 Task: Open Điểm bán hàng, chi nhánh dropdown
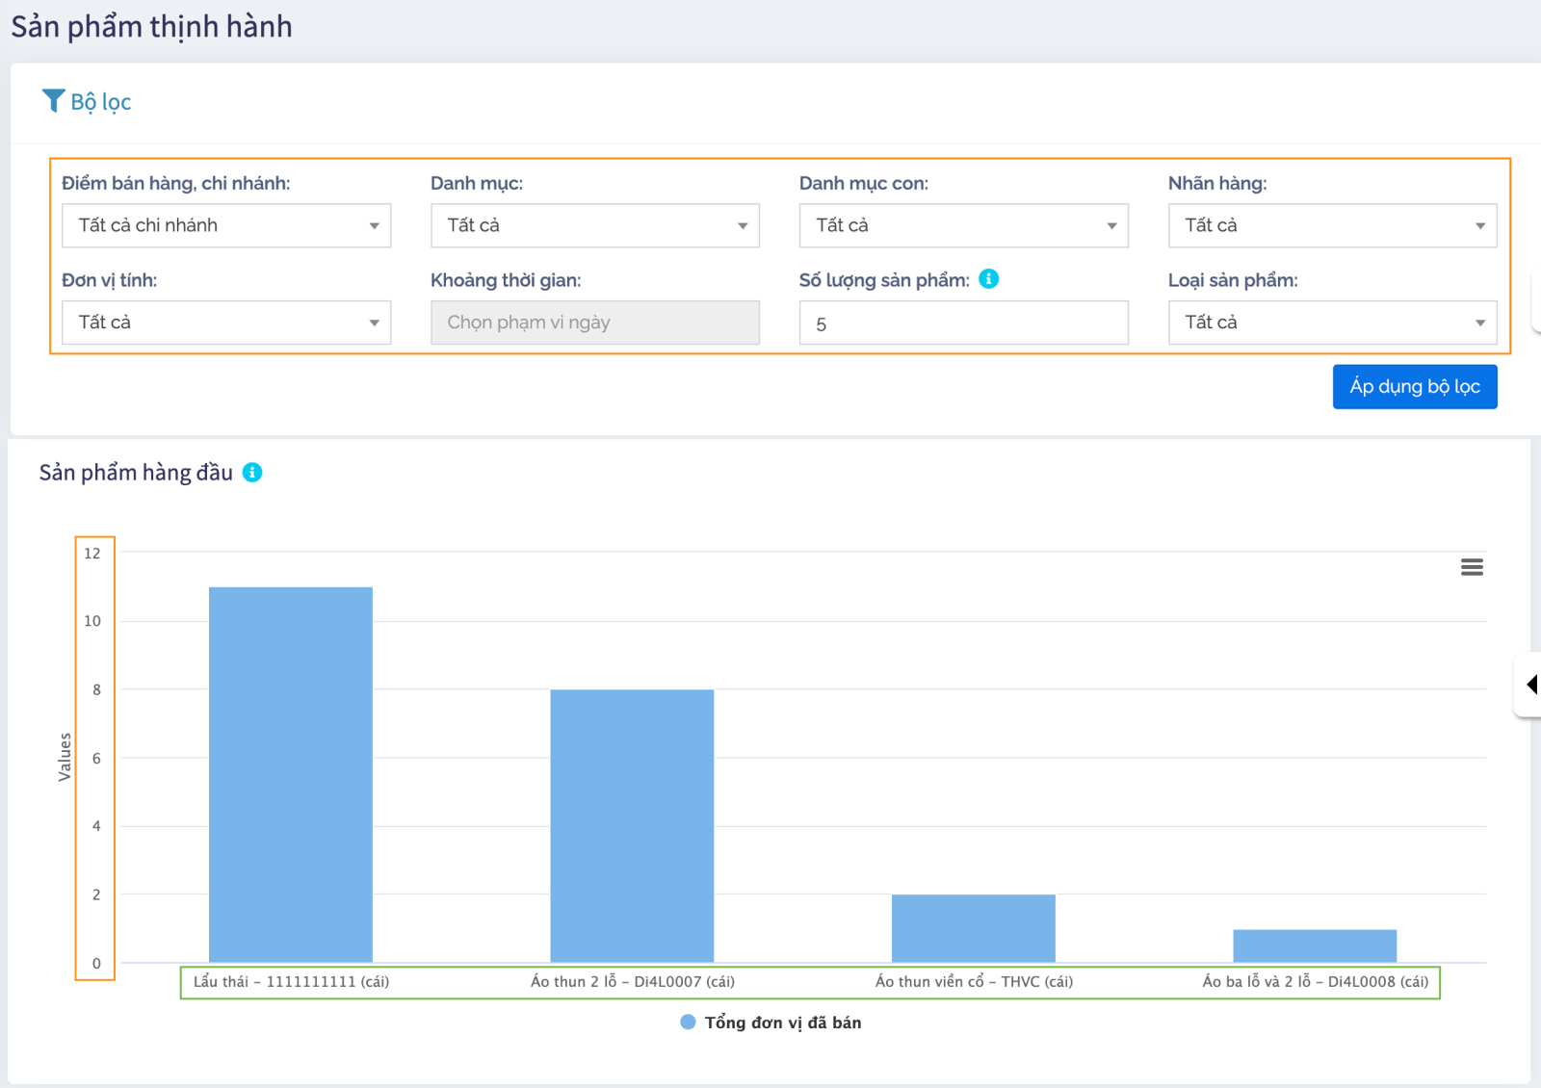click(226, 225)
